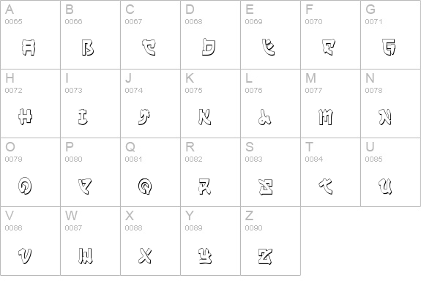Select the X-shaped glyph in cell 0088

[145, 255]
